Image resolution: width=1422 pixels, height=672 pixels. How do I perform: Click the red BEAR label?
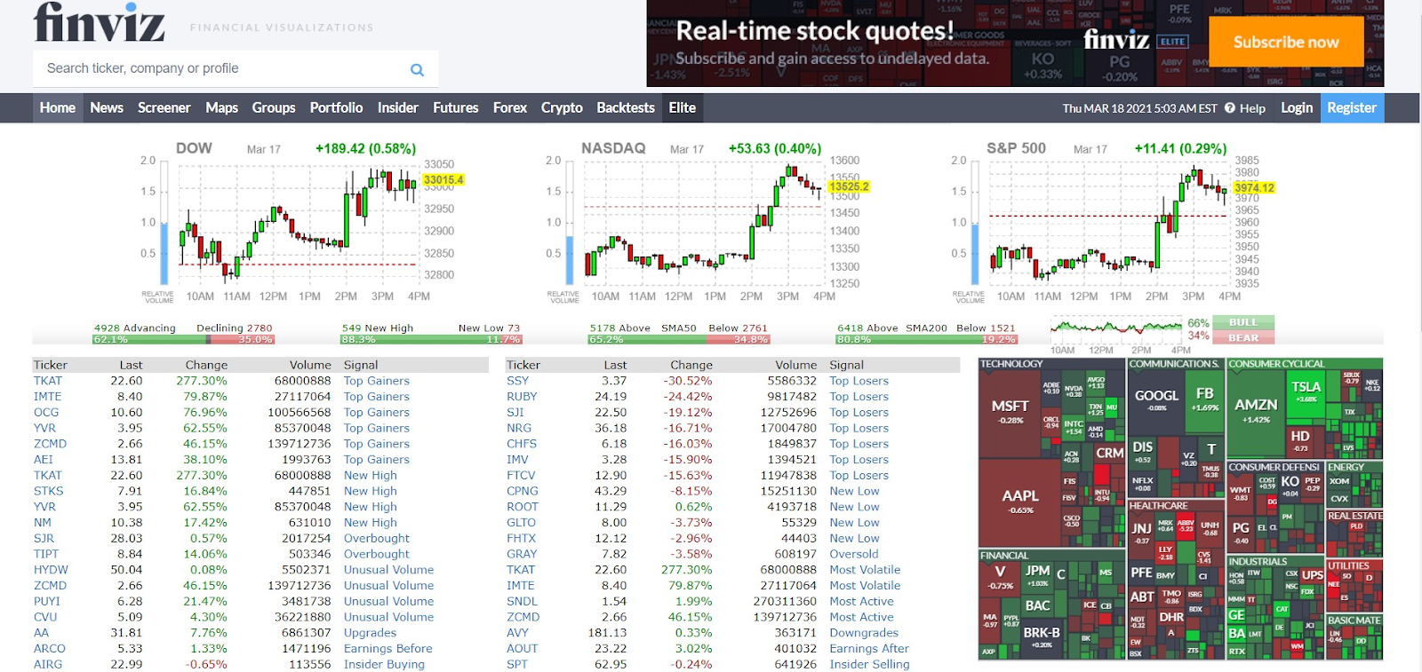point(1243,337)
